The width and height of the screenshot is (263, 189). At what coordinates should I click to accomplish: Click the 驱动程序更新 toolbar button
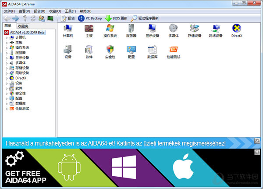[x=145, y=18]
